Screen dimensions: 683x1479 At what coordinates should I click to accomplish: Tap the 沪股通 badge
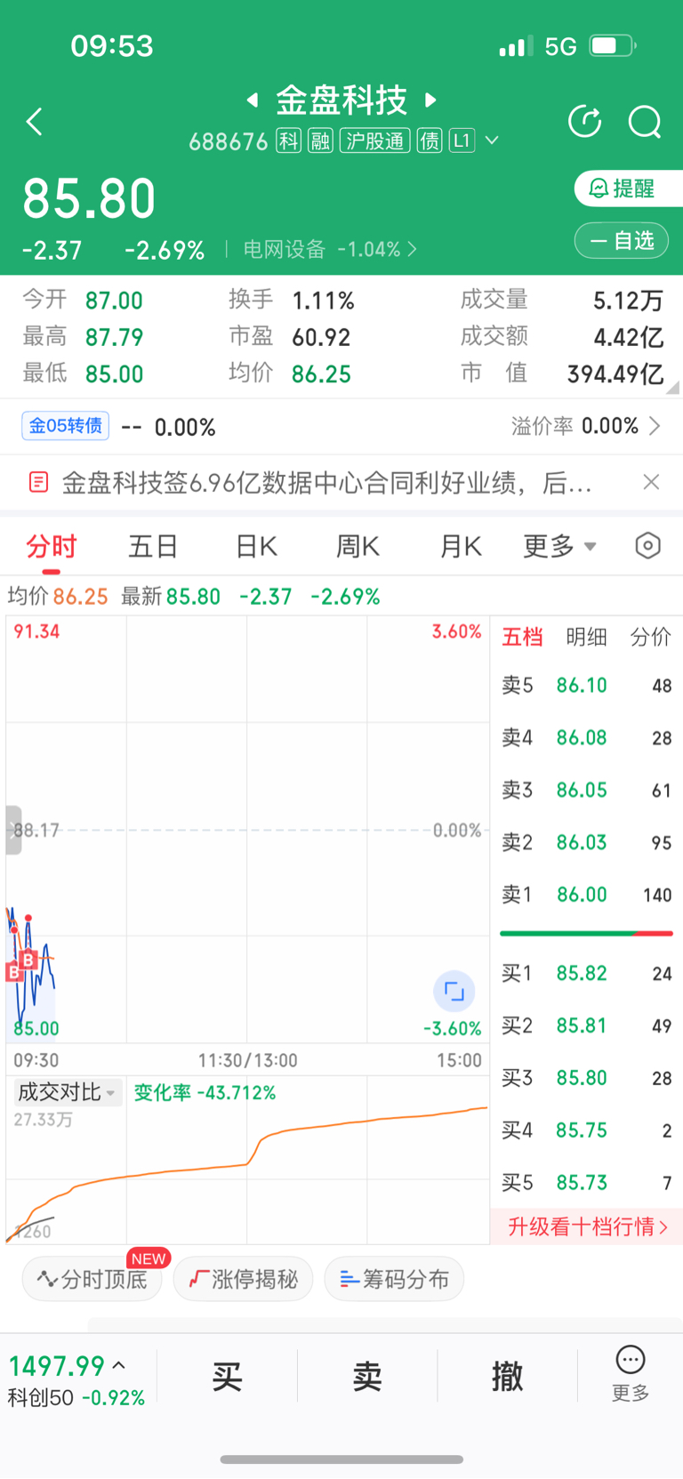click(x=375, y=141)
